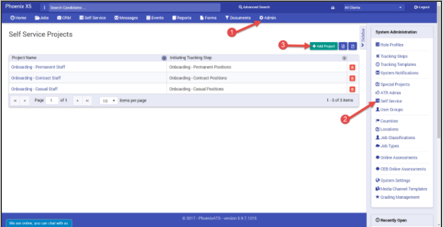Viewport: 444px width, 227px height.
Task: Click the Search Candidates field
Action: click(x=134, y=8)
